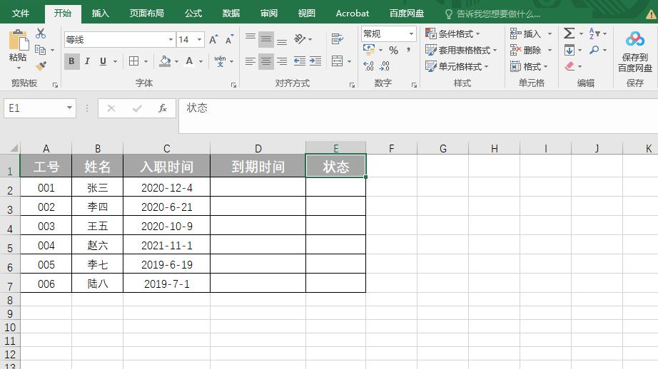This screenshot has height=369, width=658.
Task: Open font group dialog launcher
Action: tap(233, 85)
